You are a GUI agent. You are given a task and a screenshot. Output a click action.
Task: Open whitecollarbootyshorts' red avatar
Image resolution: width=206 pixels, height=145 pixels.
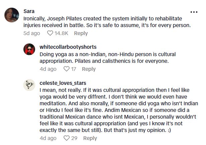29,49
